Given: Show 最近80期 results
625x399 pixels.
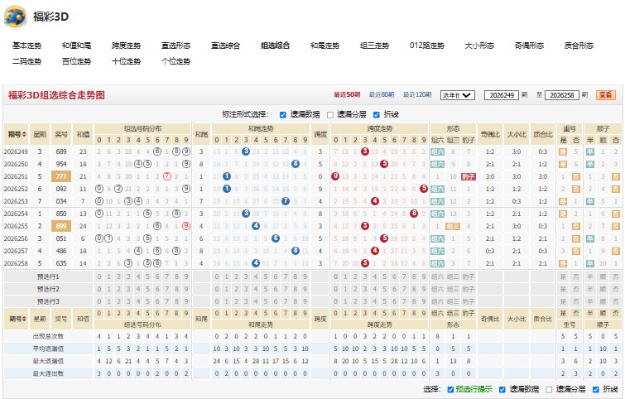Looking at the screenshot, I should pyautogui.click(x=381, y=95).
